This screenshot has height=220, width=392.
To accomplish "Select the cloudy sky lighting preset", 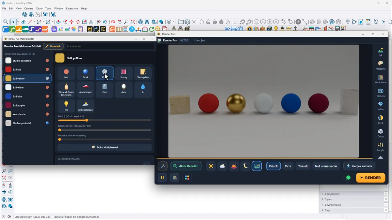I will (x=222, y=166).
